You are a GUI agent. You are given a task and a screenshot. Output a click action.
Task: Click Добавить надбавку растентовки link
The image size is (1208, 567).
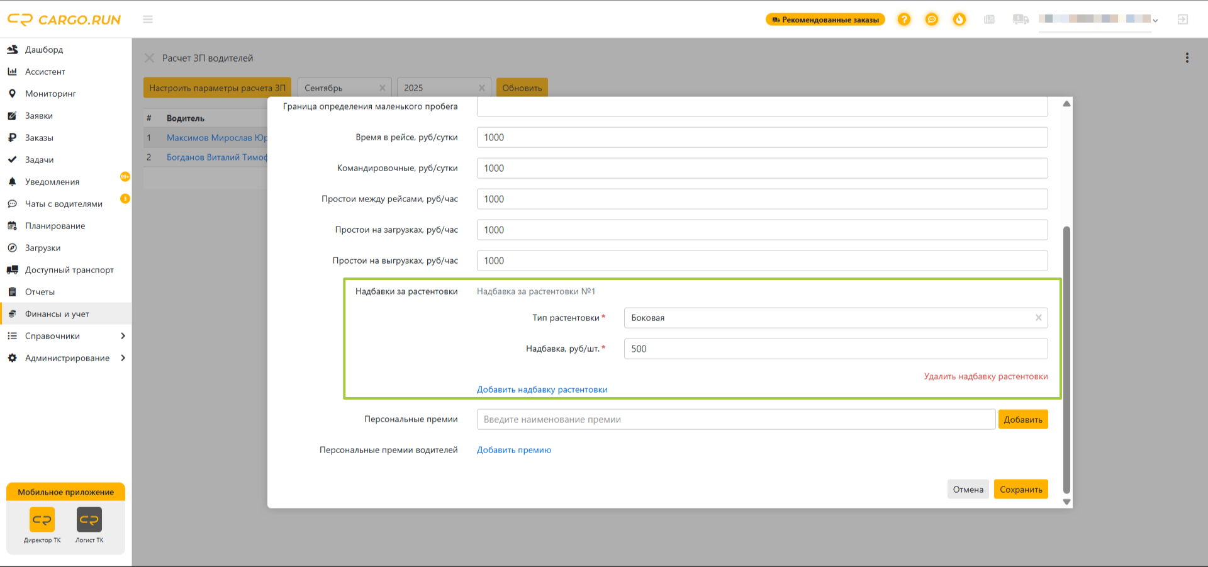click(x=542, y=390)
